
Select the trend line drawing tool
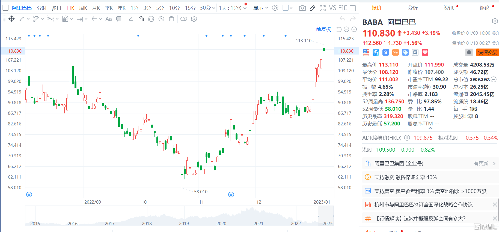(x=22, y=19)
